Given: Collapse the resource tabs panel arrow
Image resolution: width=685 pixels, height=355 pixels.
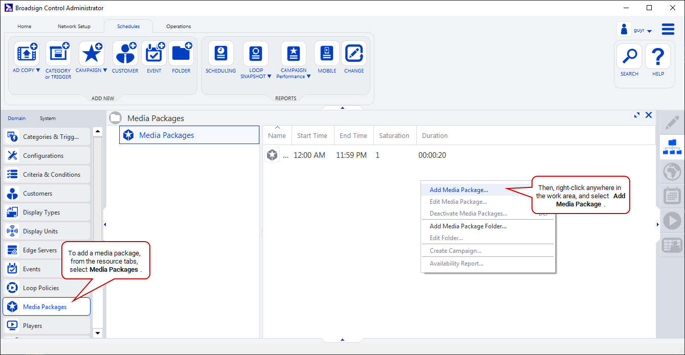Looking at the screenshot, I should coord(105,224).
